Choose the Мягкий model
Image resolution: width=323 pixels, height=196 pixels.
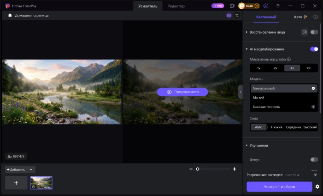click(x=284, y=97)
